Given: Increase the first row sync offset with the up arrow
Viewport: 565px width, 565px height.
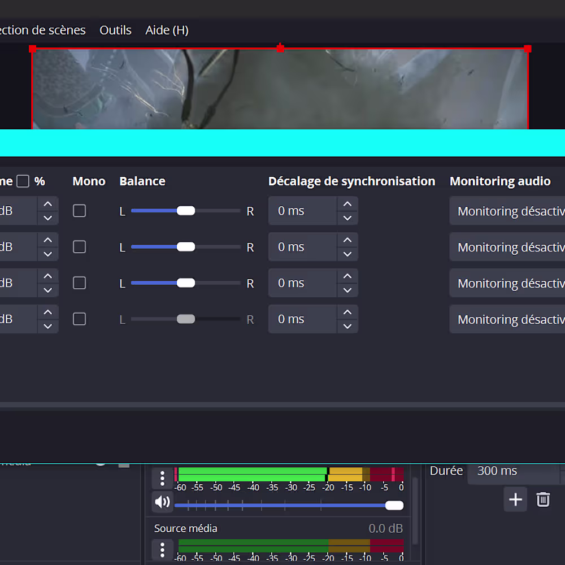Looking at the screenshot, I should (347, 204).
